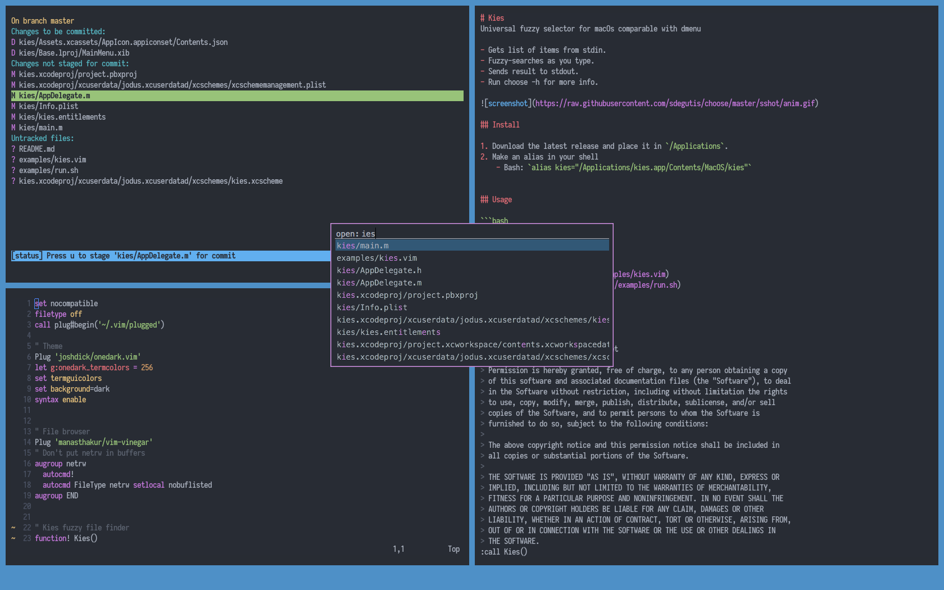The width and height of the screenshot is (944, 590).
Task: Click the 'On branch master' line
Action: point(43,21)
